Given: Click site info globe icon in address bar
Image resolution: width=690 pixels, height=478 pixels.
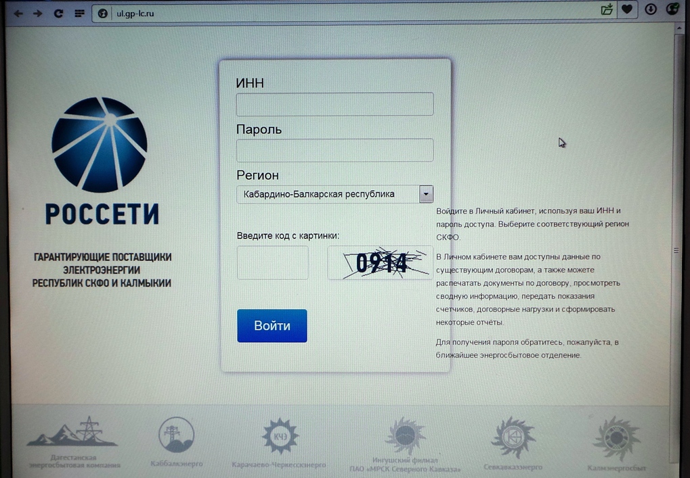Looking at the screenshot, I should tap(102, 14).
